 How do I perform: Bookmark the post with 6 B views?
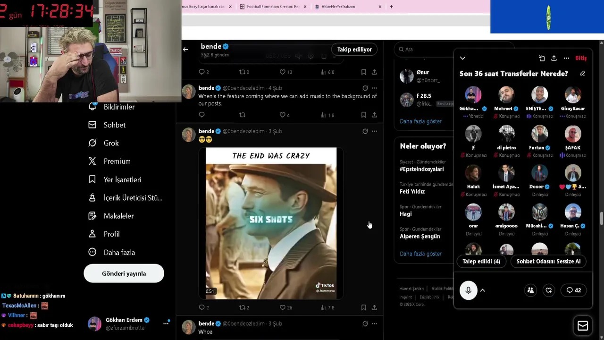pyautogui.click(x=363, y=72)
